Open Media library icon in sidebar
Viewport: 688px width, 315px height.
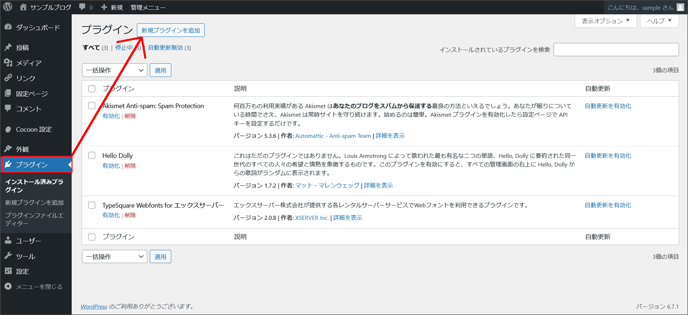click(8, 63)
